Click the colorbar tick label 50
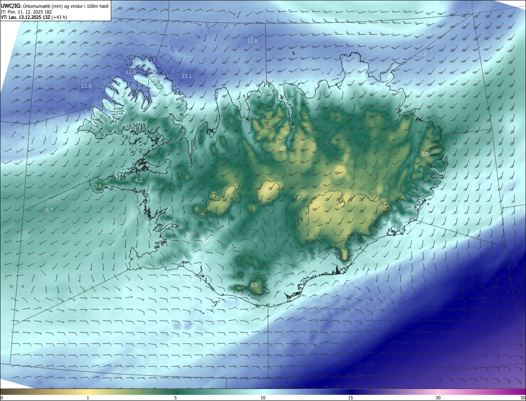Screen dimensions: 526x401 click(x=523, y=398)
